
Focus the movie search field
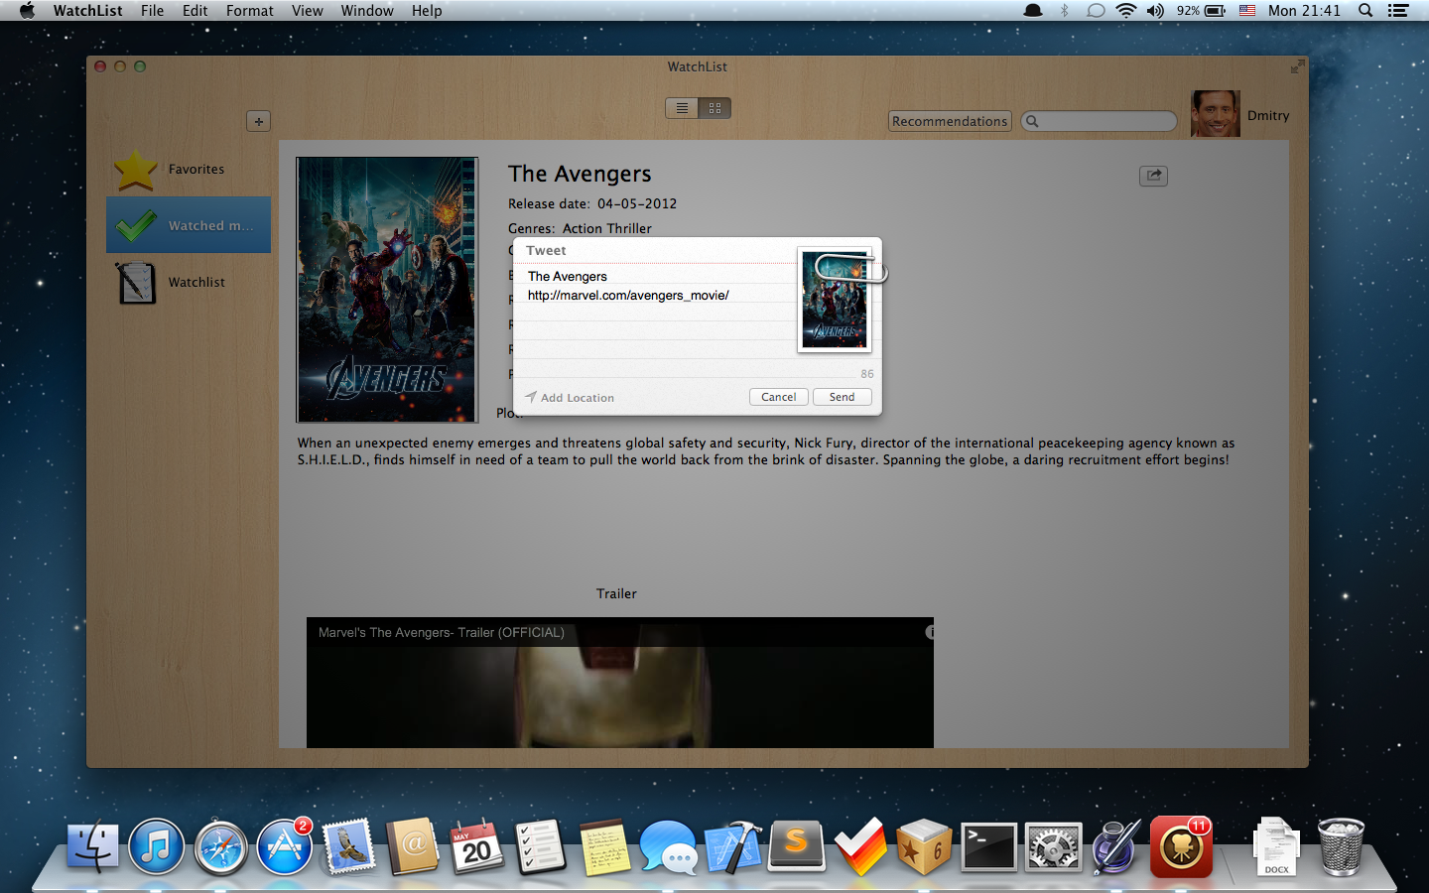[1099, 121]
